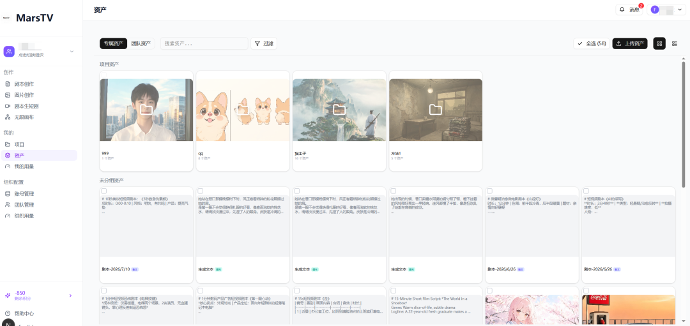Click the funnel icon in 过滤
690x326 pixels.
pyautogui.click(x=257, y=43)
